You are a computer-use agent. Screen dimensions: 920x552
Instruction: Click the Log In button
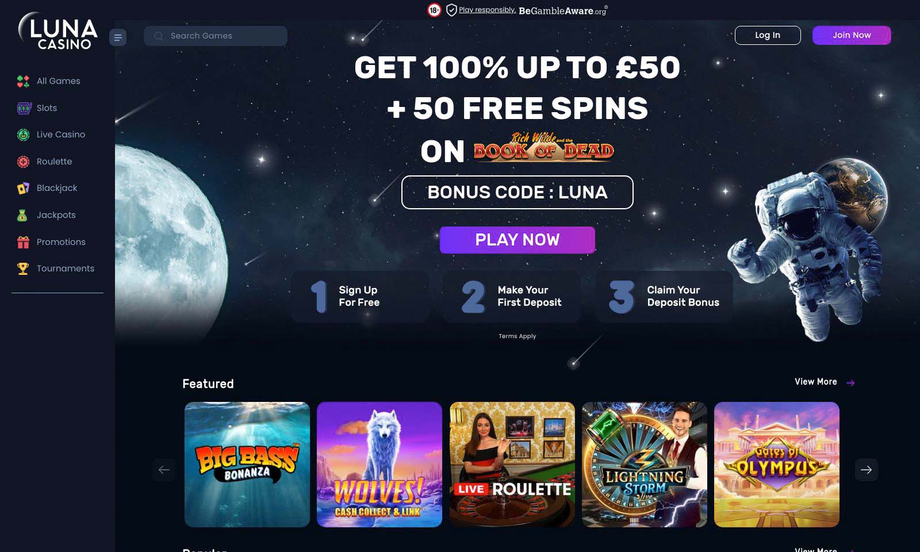point(768,35)
